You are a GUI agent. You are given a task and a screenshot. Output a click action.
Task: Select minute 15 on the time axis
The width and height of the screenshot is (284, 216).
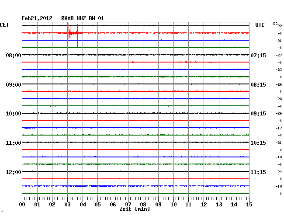pyautogui.click(x=249, y=204)
